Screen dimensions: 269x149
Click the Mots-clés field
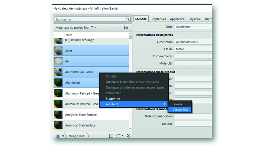[193, 63]
